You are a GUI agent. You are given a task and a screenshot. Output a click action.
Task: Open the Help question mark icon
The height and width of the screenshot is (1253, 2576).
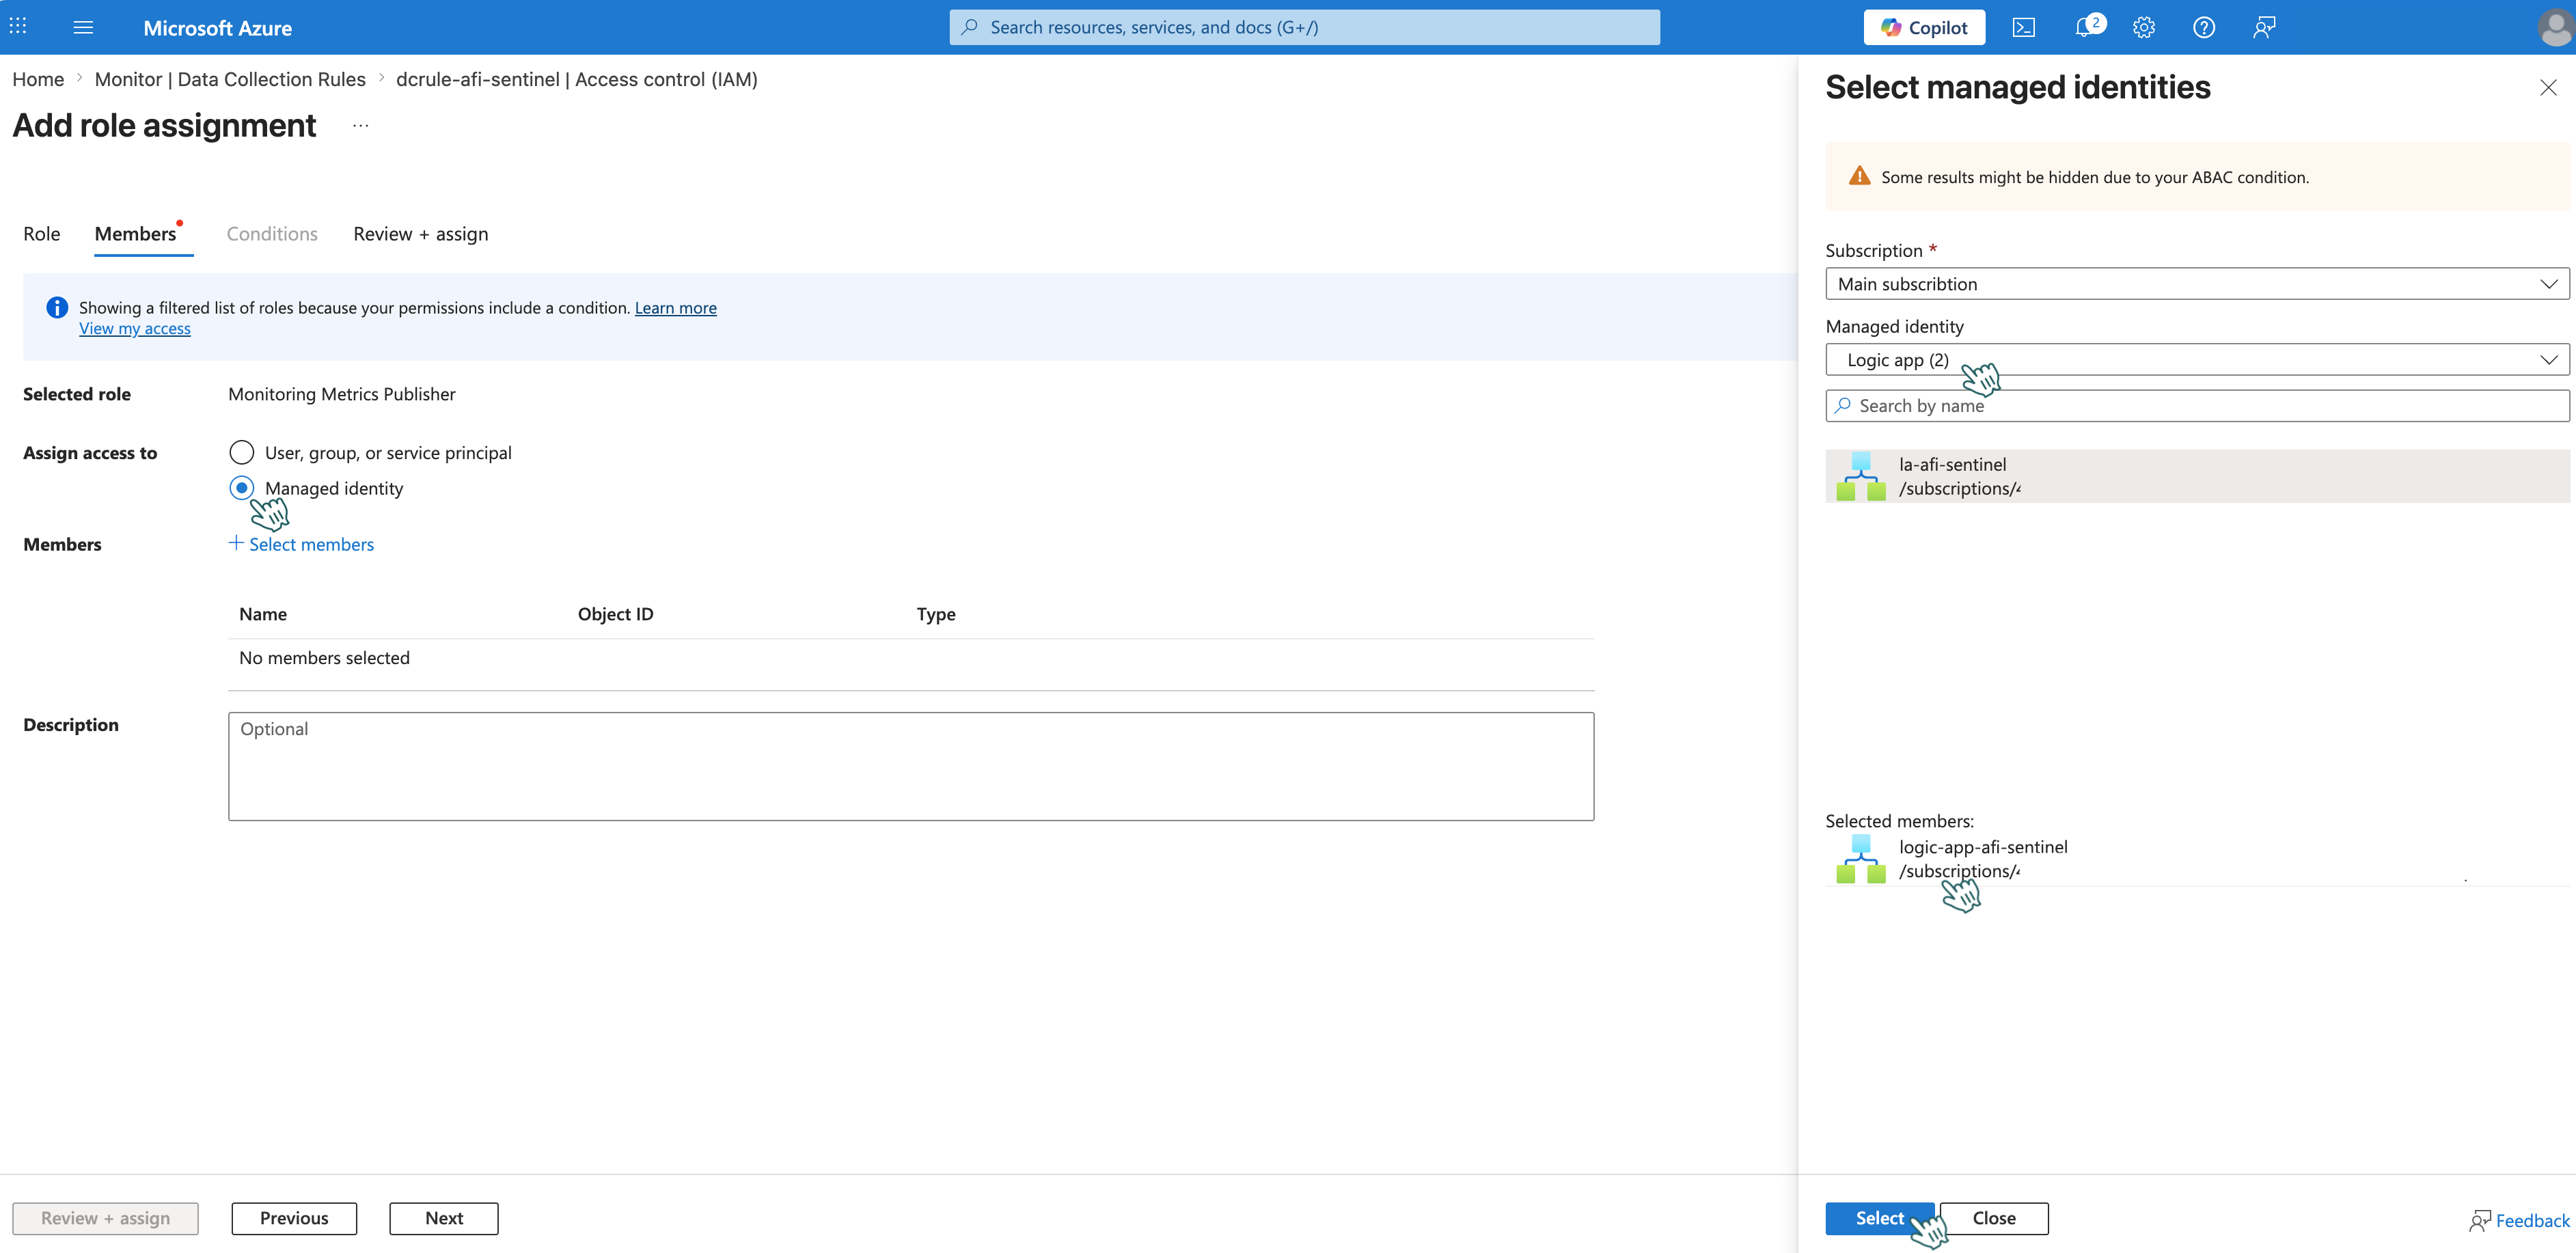(x=2203, y=27)
